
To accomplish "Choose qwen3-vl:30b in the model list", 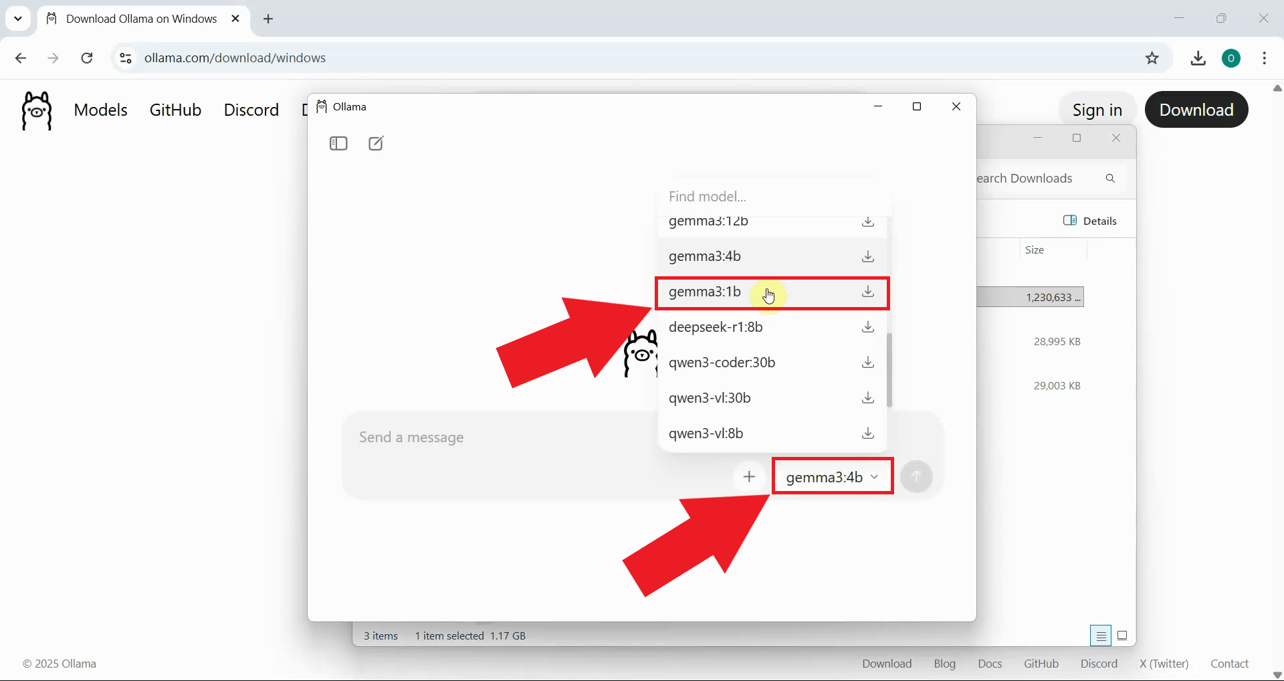I will tap(710, 398).
